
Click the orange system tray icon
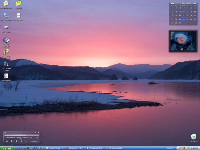click(x=186, y=148)
